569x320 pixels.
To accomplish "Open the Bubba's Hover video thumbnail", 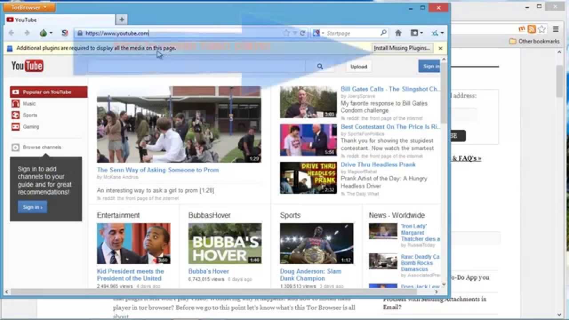I will click(x=225, y=244).
